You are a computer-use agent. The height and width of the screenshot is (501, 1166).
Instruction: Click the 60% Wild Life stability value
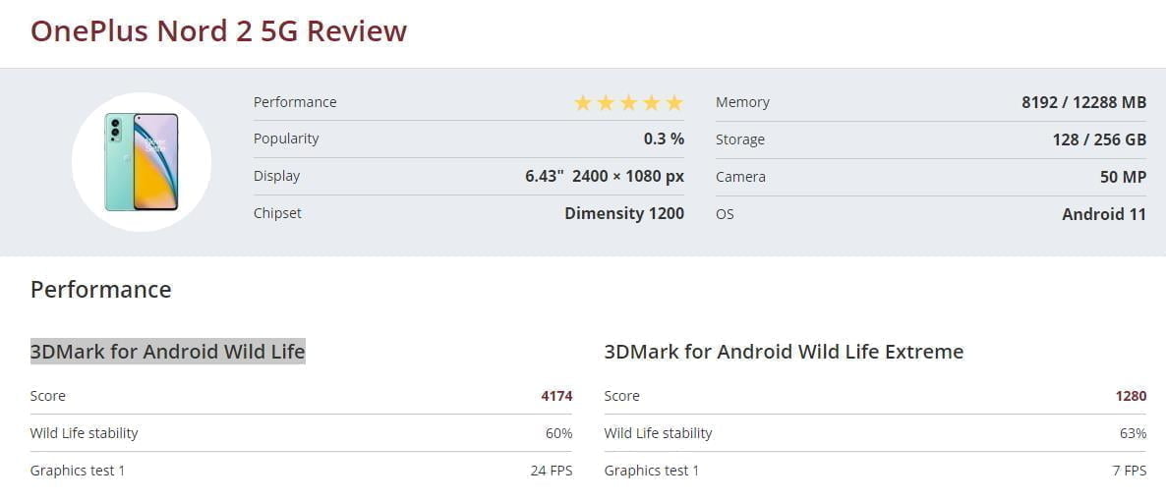tap(558, 433)
